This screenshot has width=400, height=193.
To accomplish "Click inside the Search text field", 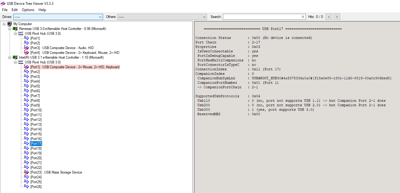I will 261,17.
